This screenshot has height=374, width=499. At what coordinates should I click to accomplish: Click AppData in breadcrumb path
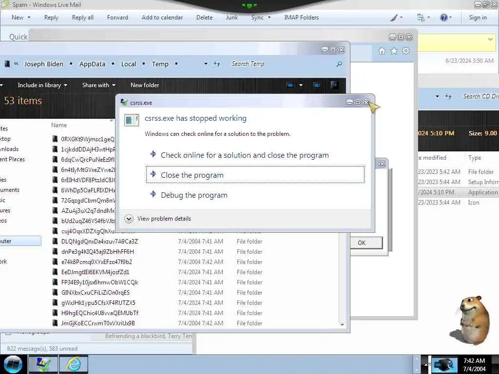pyautogui.click(x=92, y=64)
